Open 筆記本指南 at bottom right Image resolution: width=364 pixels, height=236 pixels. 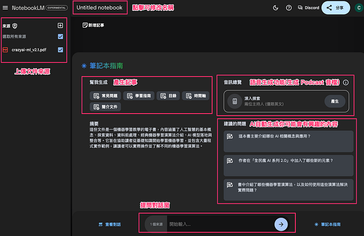(x=328, y=225)
